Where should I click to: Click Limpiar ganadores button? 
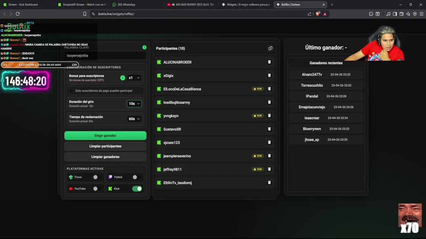(105, 157)
